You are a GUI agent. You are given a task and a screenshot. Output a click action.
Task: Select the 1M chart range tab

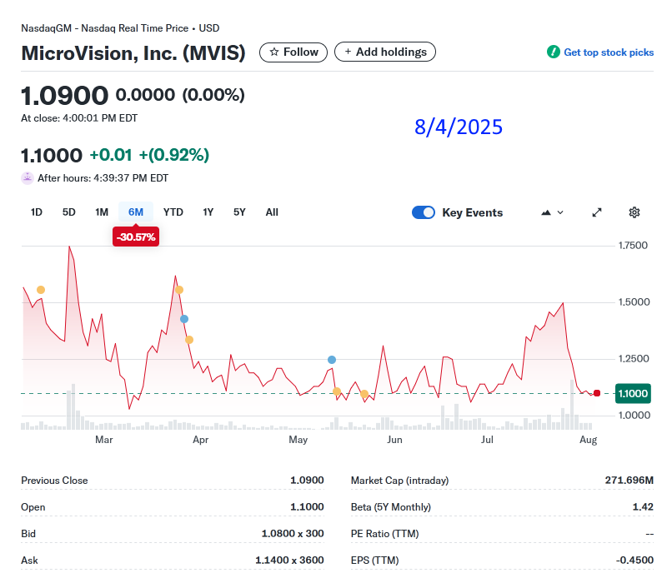click(102, 212)
